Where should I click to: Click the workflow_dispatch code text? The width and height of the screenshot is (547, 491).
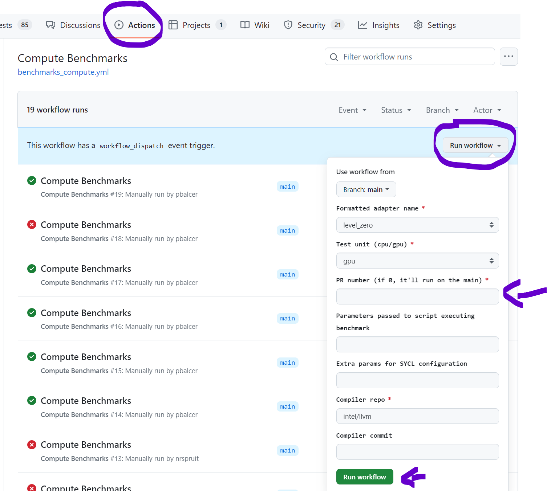(x=131, y=146)
